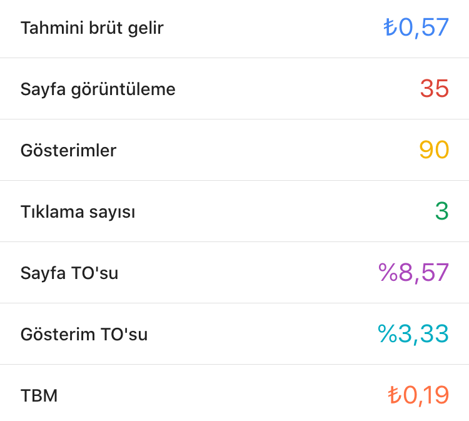Screen dimensions: 469x421
Task: Open the Sayfa TO'su metric label
Action: 69,273
